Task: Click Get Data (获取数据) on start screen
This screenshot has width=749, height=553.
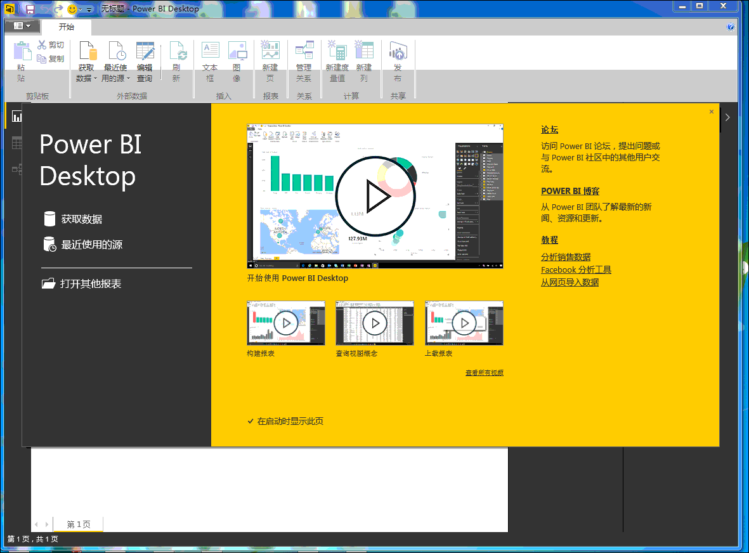Action: (72, 219)
